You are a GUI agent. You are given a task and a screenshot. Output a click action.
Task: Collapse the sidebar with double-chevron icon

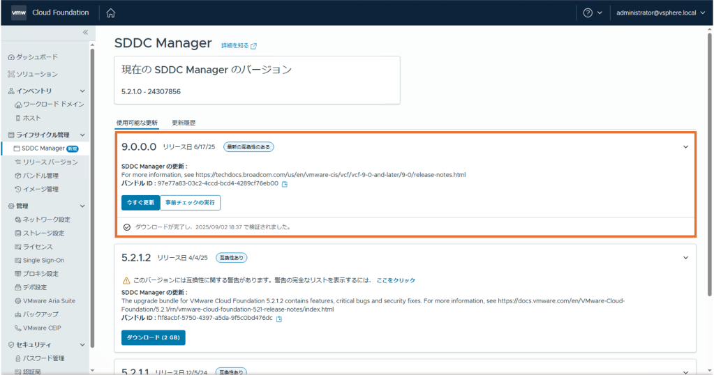86,32
